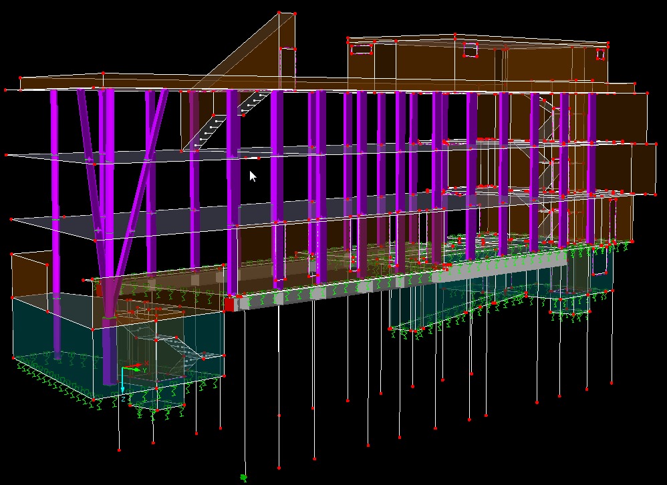
Task: Select the left rectangular opening on the rooftop wall
Action: coord(362,49)
